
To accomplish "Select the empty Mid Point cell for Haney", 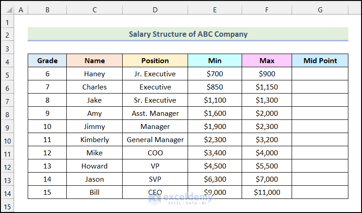I will coord(320,74).
